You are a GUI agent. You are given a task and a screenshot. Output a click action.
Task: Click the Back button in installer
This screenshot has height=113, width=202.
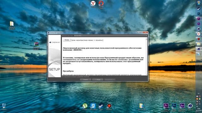click(98, 79)
